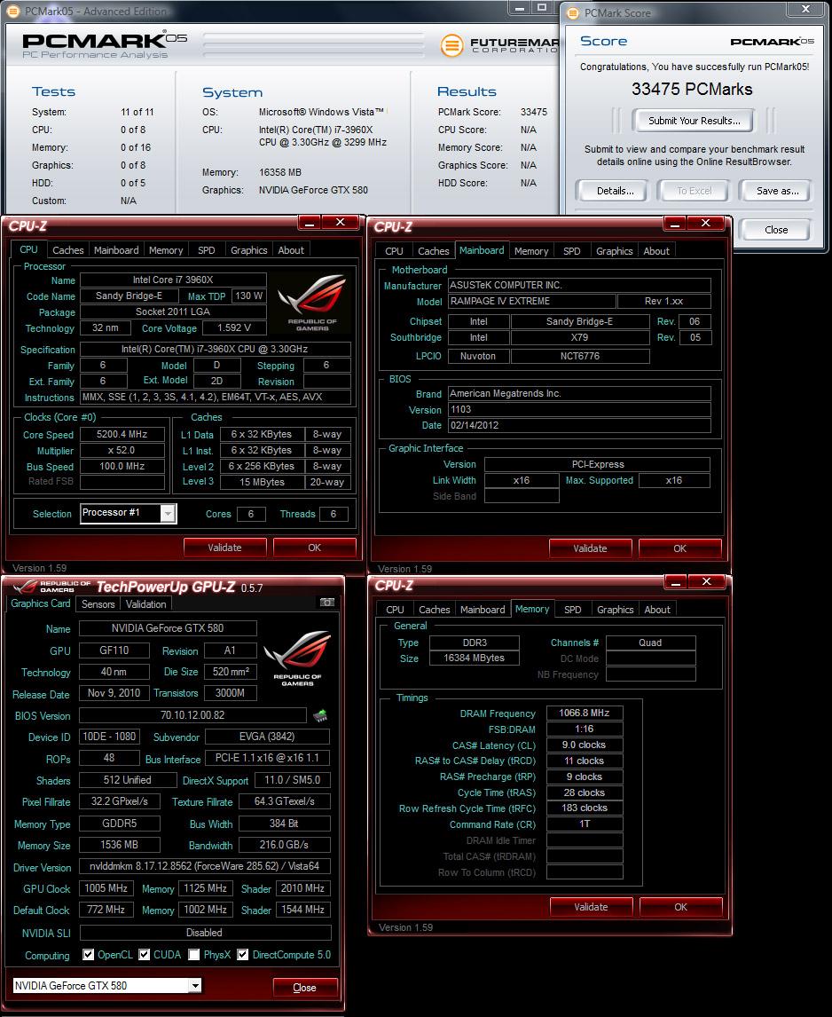This screenshot has height=1017, width=832.
Task: Enable the PhysX checkbox in GPU-Z
Action: [194, 955]
